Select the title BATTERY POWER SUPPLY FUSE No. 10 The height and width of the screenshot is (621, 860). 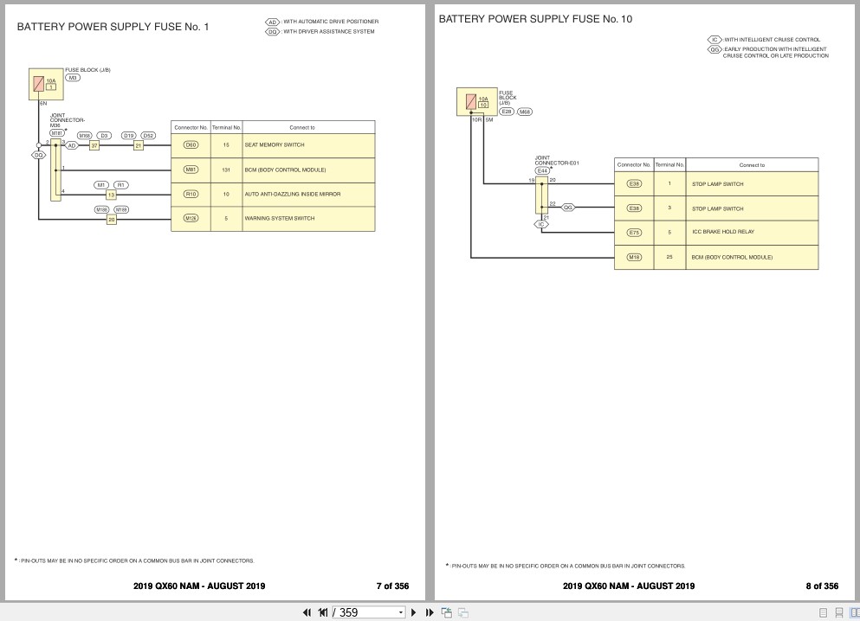pyautogui.click(x=535, y=19)
